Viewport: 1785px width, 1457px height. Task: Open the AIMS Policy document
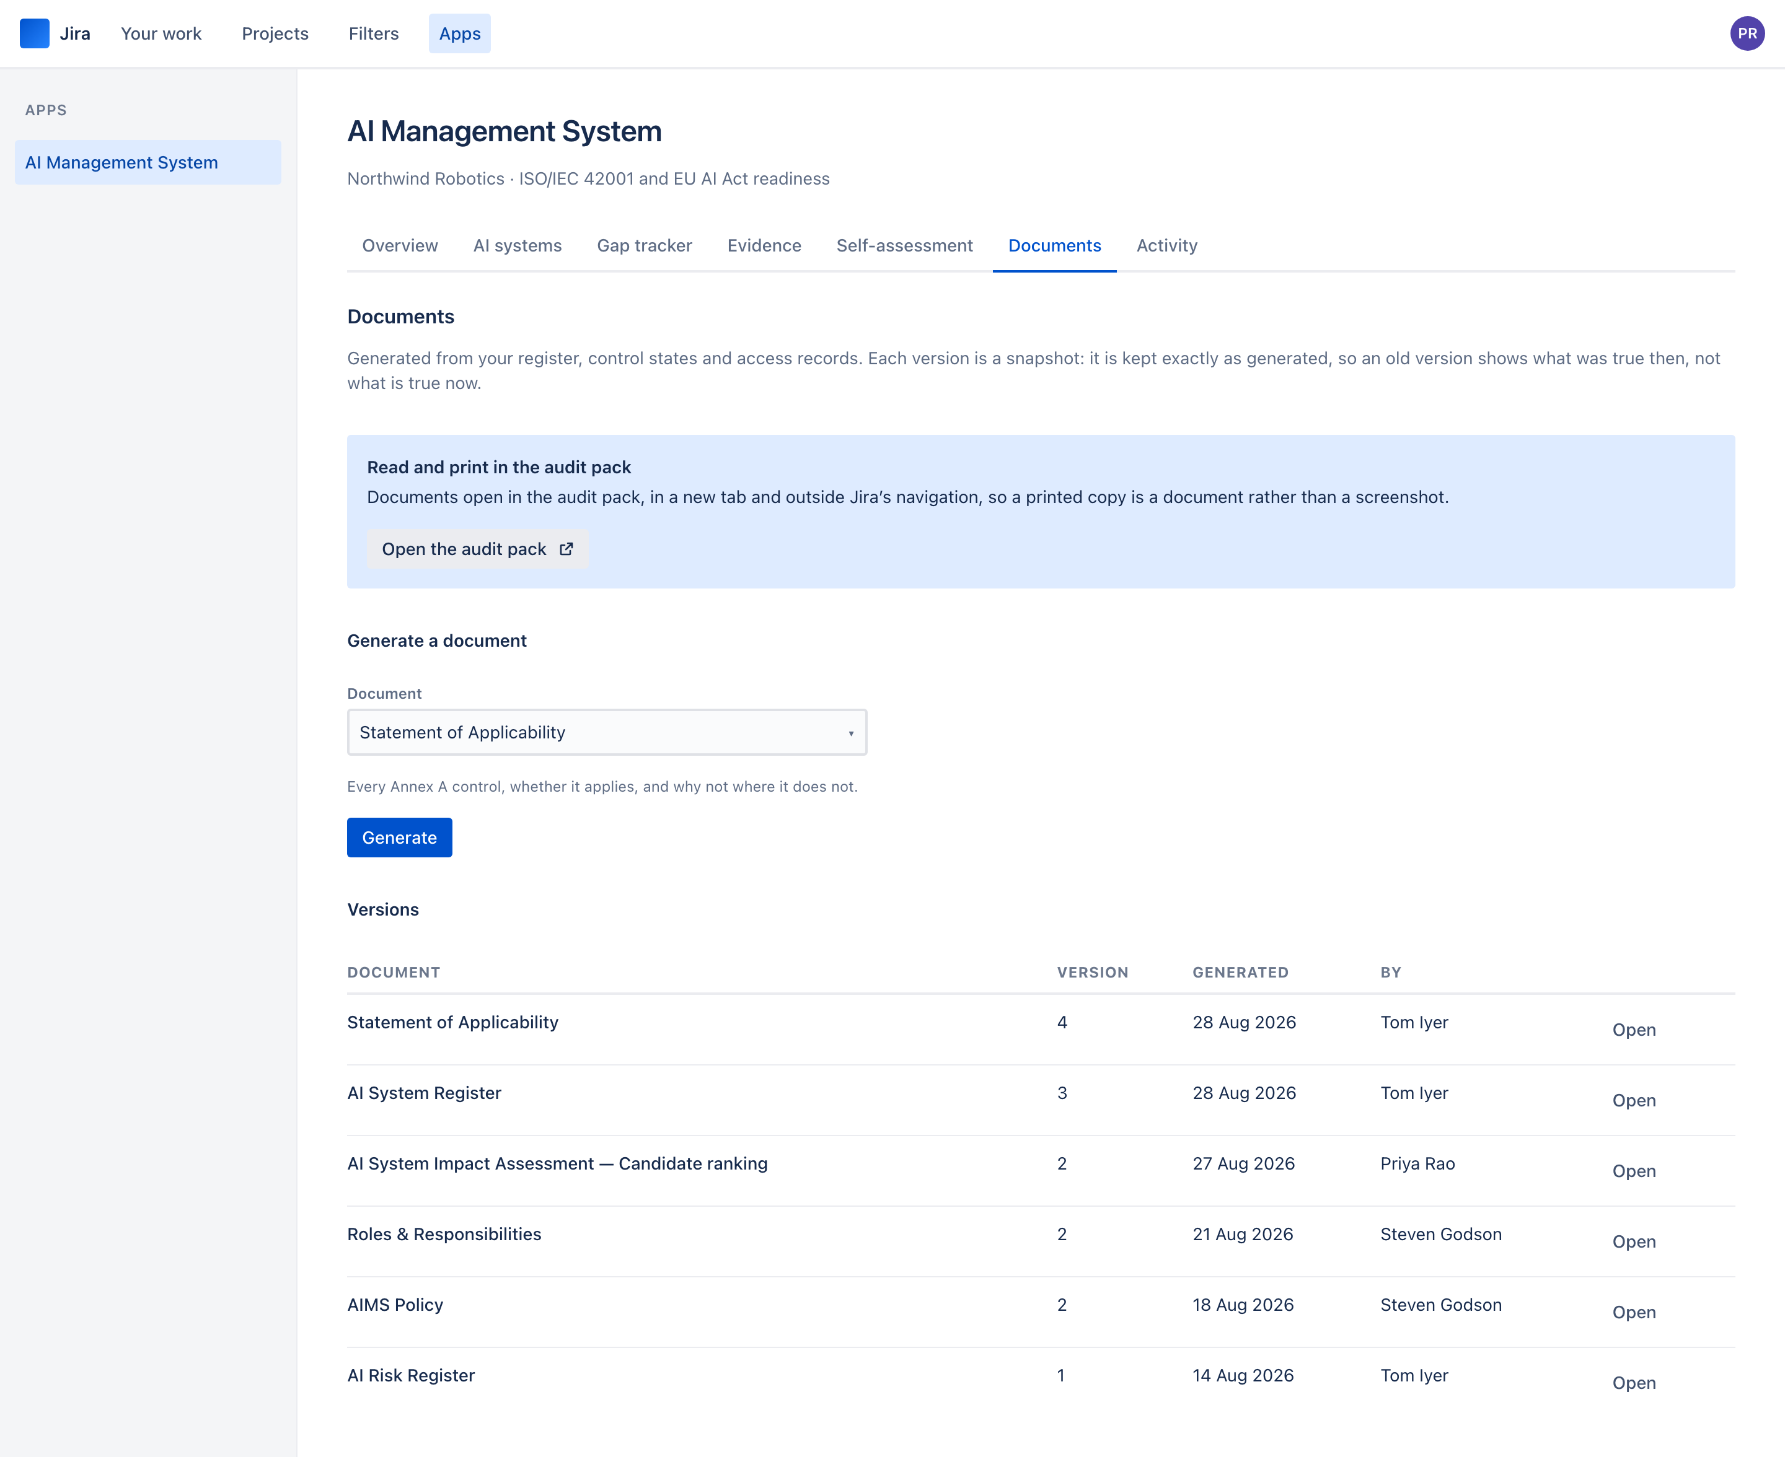(1634, 1312)
